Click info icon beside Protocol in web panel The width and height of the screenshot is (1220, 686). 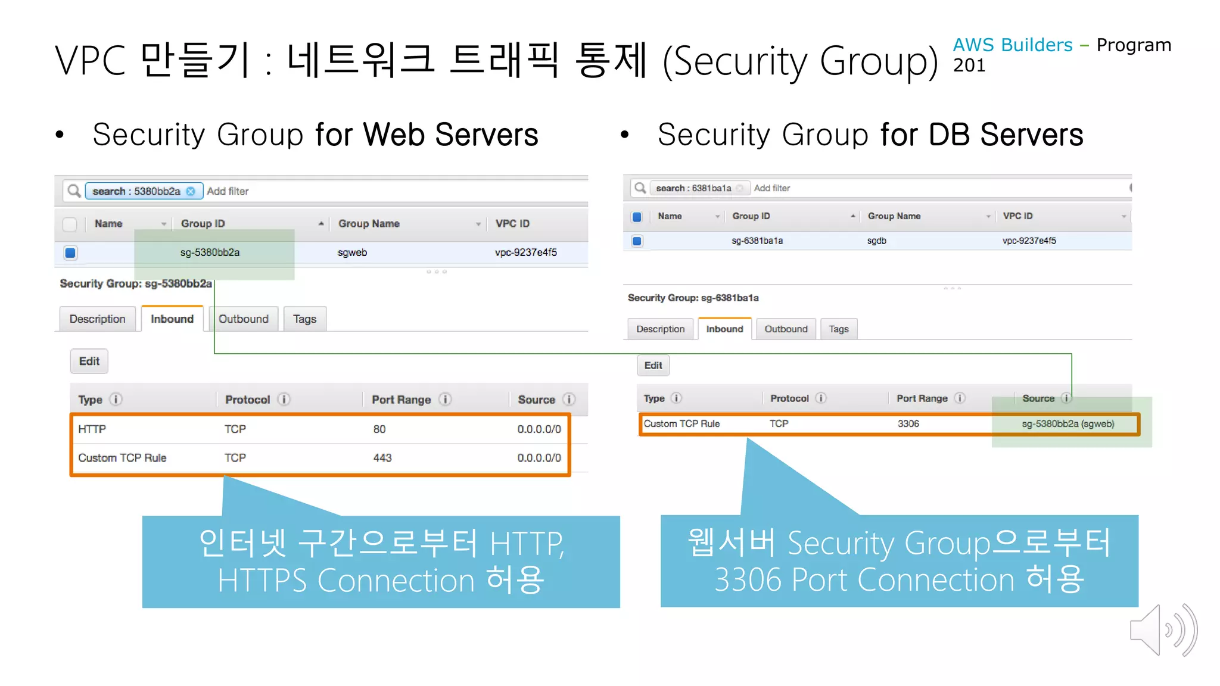coord(284,399)
